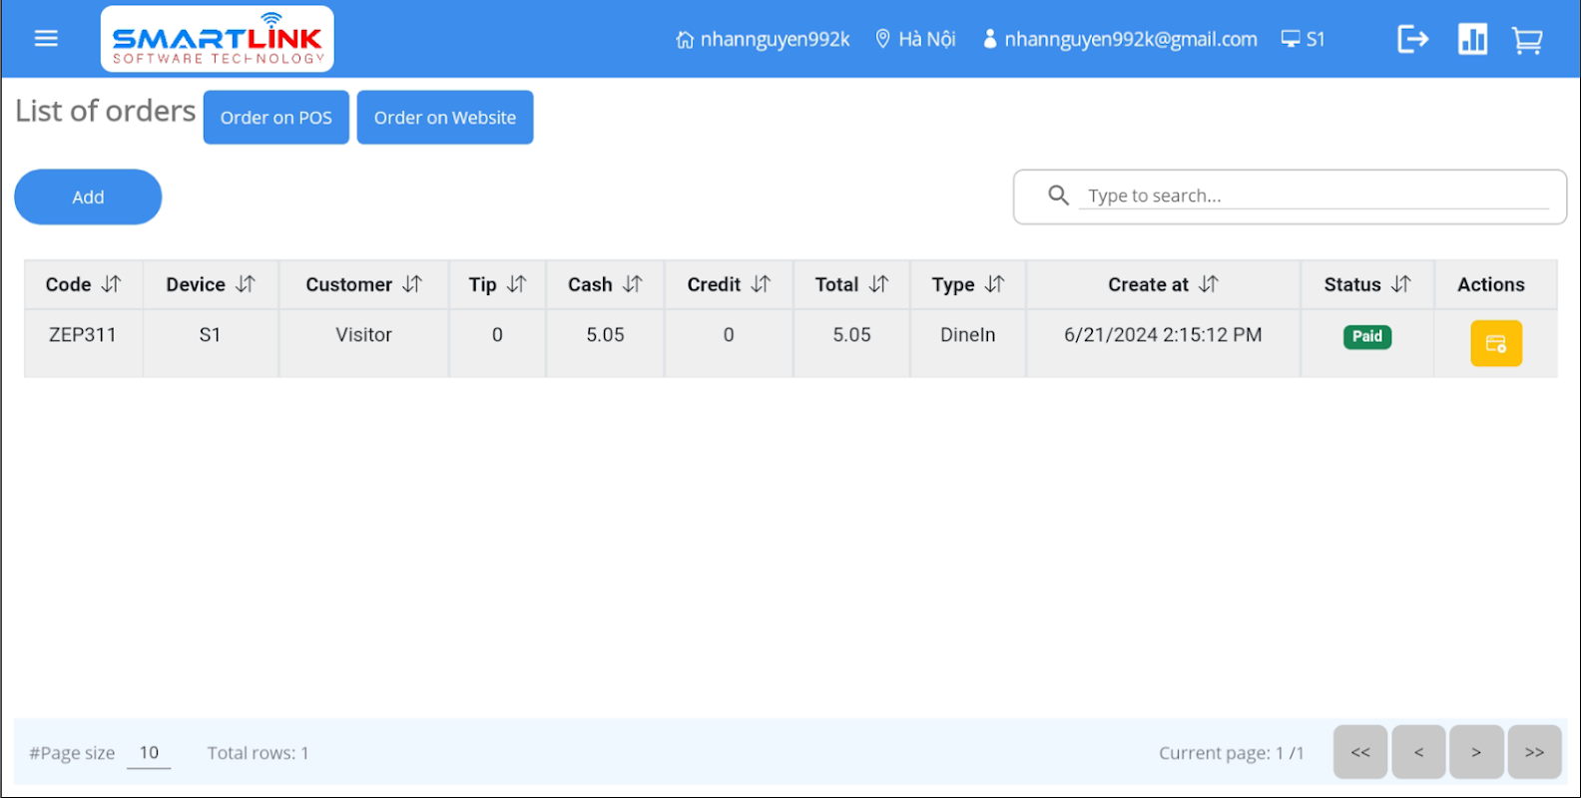Click the logout icon
The image size is (1581, 798).
1412,39
